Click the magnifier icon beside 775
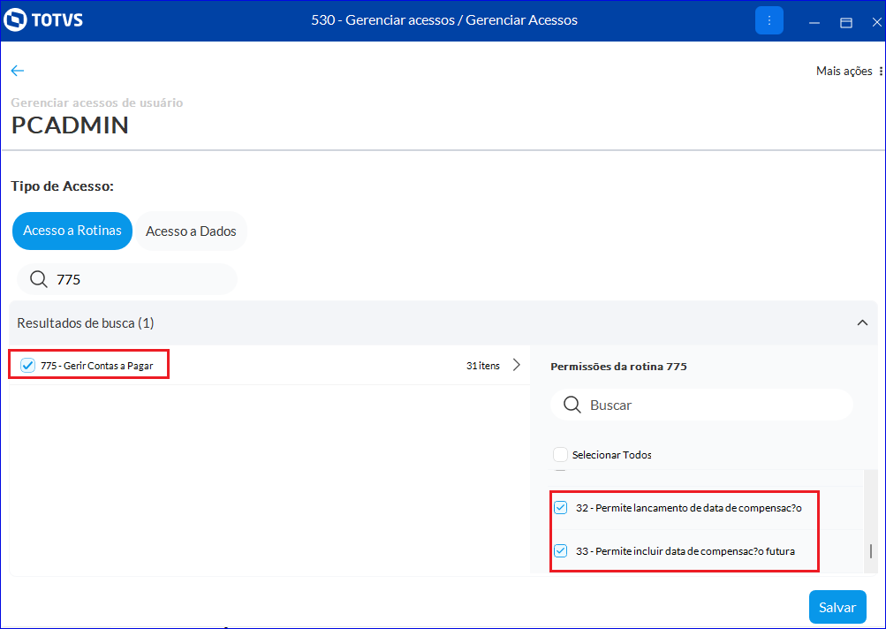 click(x=39, y=279)
